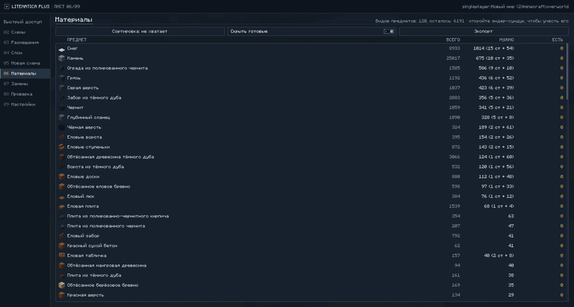The image size is (574, 307).
Task: Click the Камень total value 25817
Action: tap(453, 58)
